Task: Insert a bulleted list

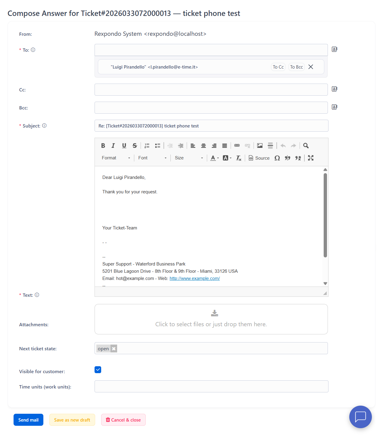Action: pos(157,146)
